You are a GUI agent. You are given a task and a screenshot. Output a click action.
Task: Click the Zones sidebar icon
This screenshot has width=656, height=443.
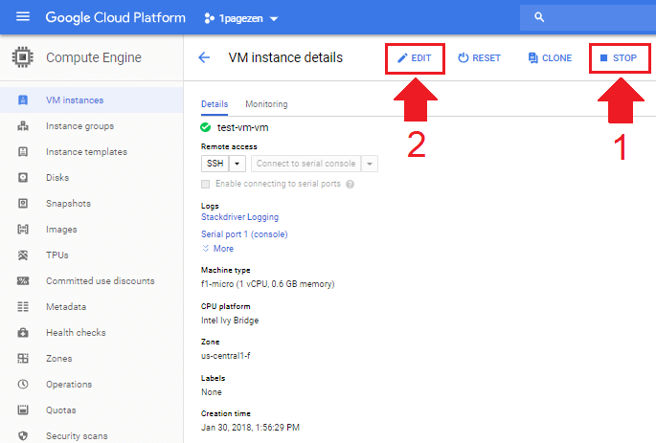point(23,358)
